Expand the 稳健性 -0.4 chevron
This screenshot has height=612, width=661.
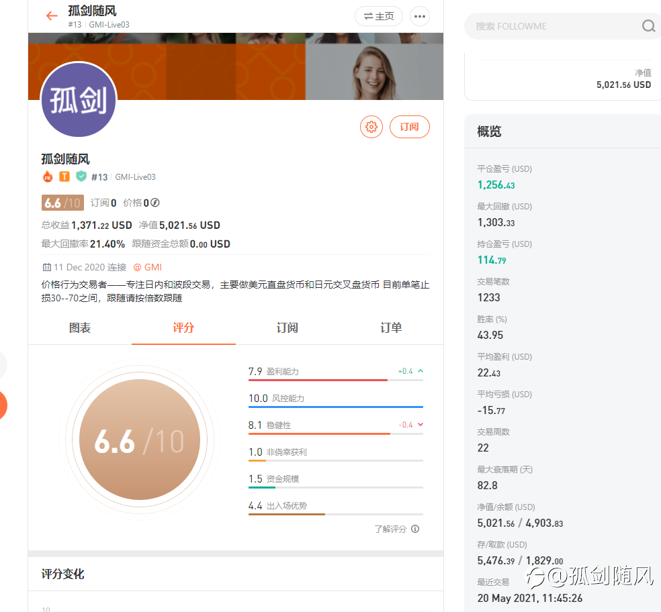(421, 425)
